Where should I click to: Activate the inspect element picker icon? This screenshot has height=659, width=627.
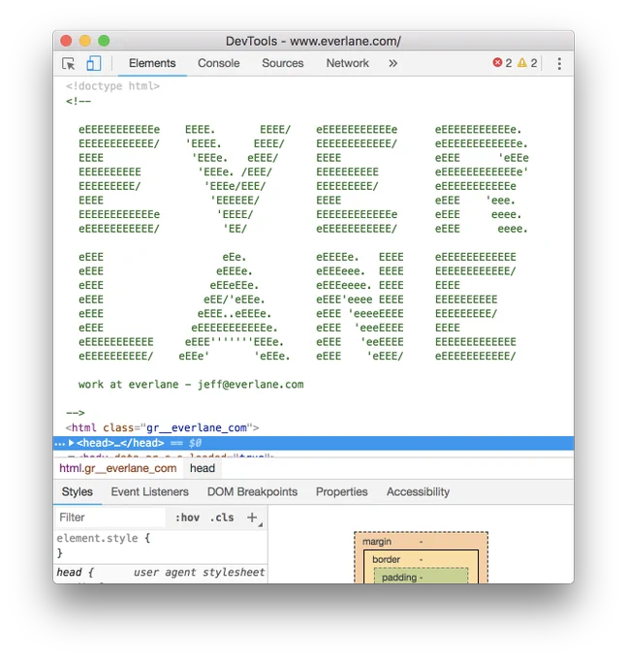[69, 63]
